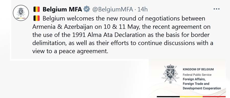The height and width of the screenshot is (98, 230).
Task: Click the Foreign Affairs, line in logo
Action: coord(194,79)
